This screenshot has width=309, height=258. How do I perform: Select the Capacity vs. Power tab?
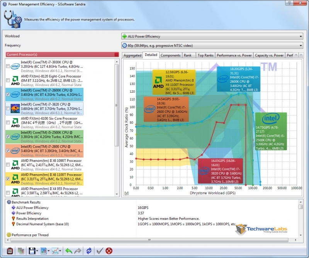(269, 55)
